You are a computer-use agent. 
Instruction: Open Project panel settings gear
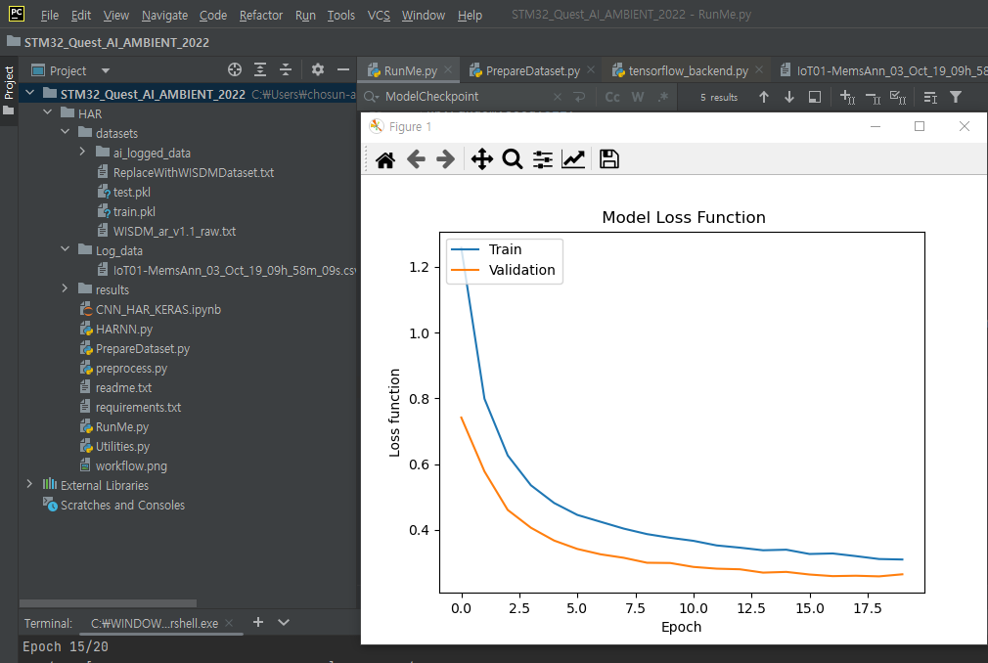(x=317, y=70)
